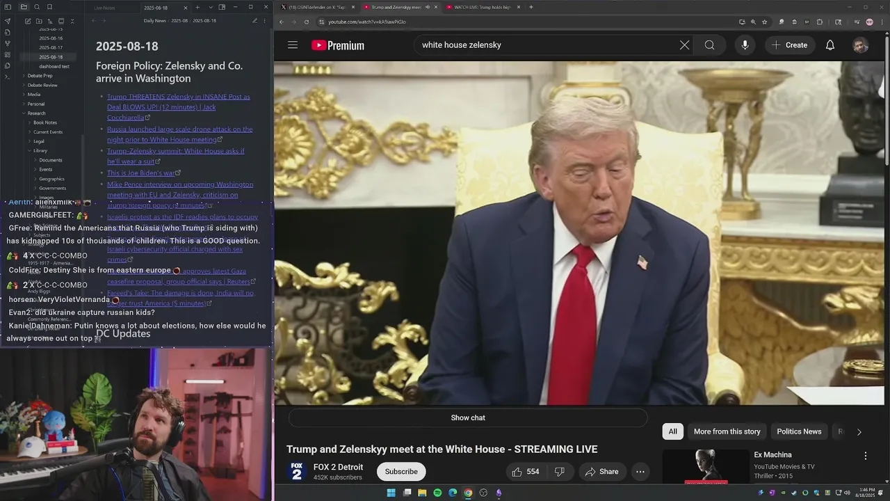Expand the Current Events folder
The width and height of the screenshot is (890, 501).
(48, 132)
